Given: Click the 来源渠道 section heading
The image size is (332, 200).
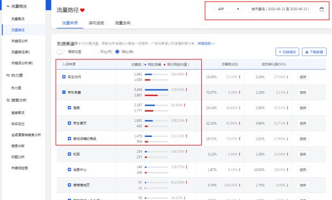Looking at the screenshot, I should pyautogui.click(x=65, y=44).
